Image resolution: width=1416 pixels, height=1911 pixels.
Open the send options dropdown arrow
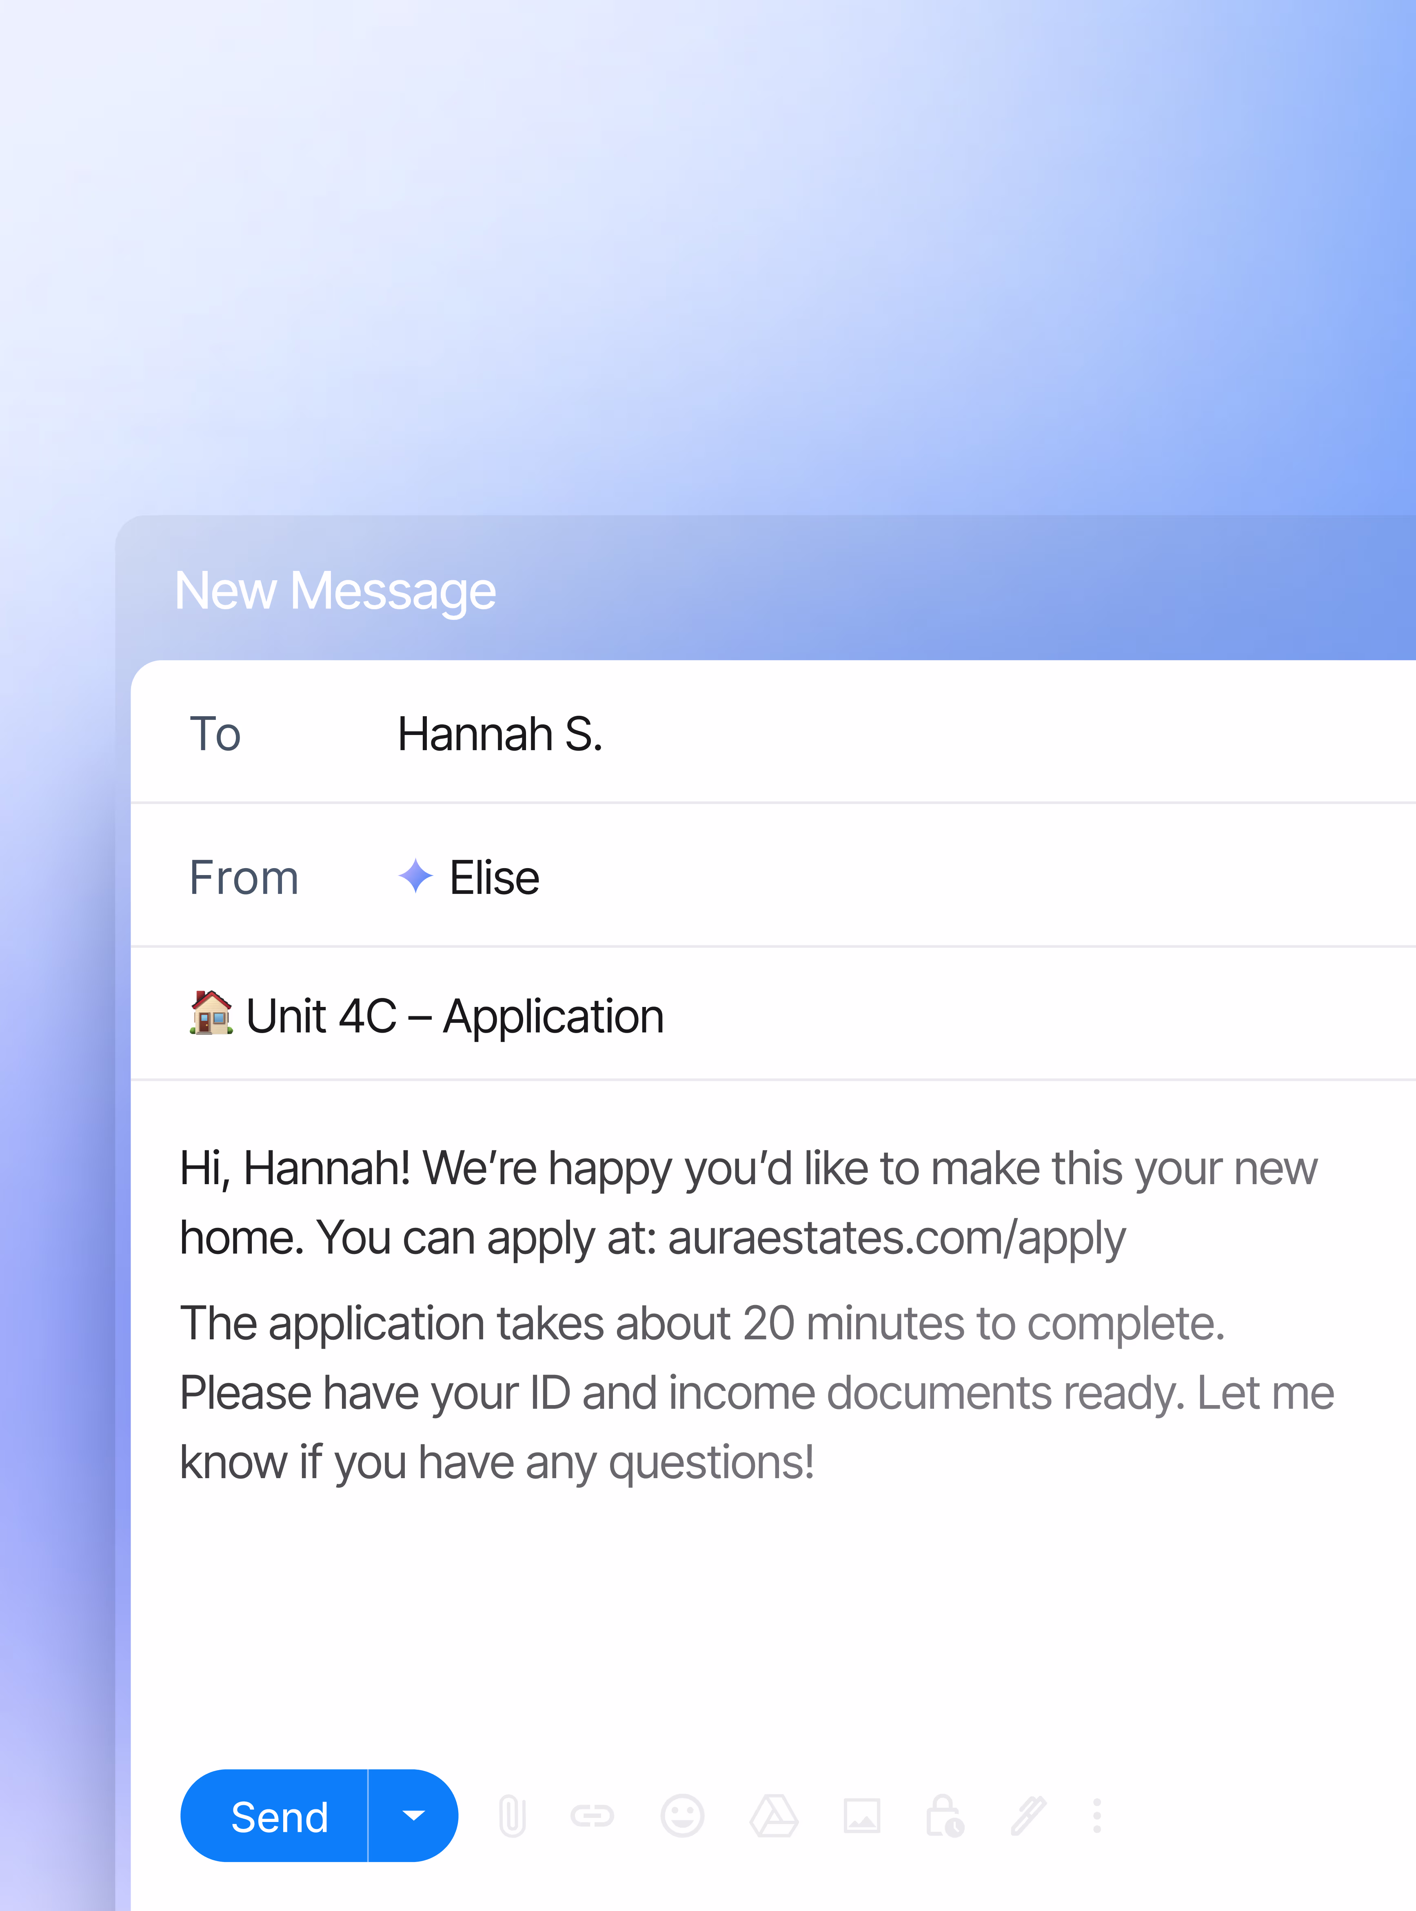coord(413,1816)
